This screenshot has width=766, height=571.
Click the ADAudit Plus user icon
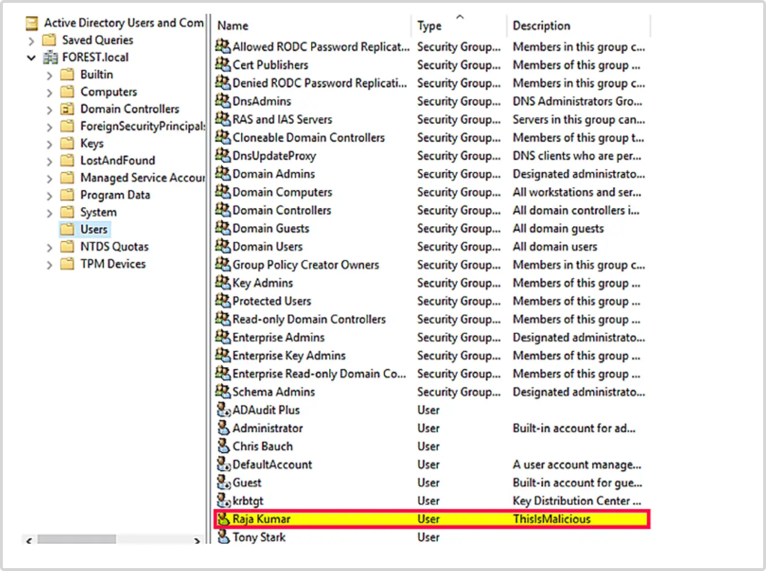point(224,409)
